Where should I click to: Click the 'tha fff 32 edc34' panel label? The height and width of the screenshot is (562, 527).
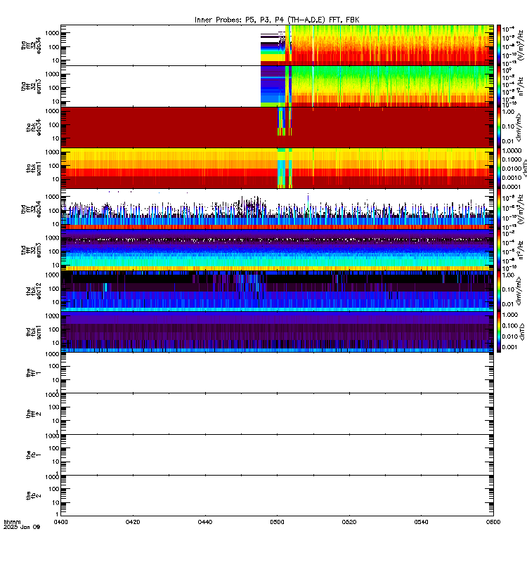tap(31, 46)
